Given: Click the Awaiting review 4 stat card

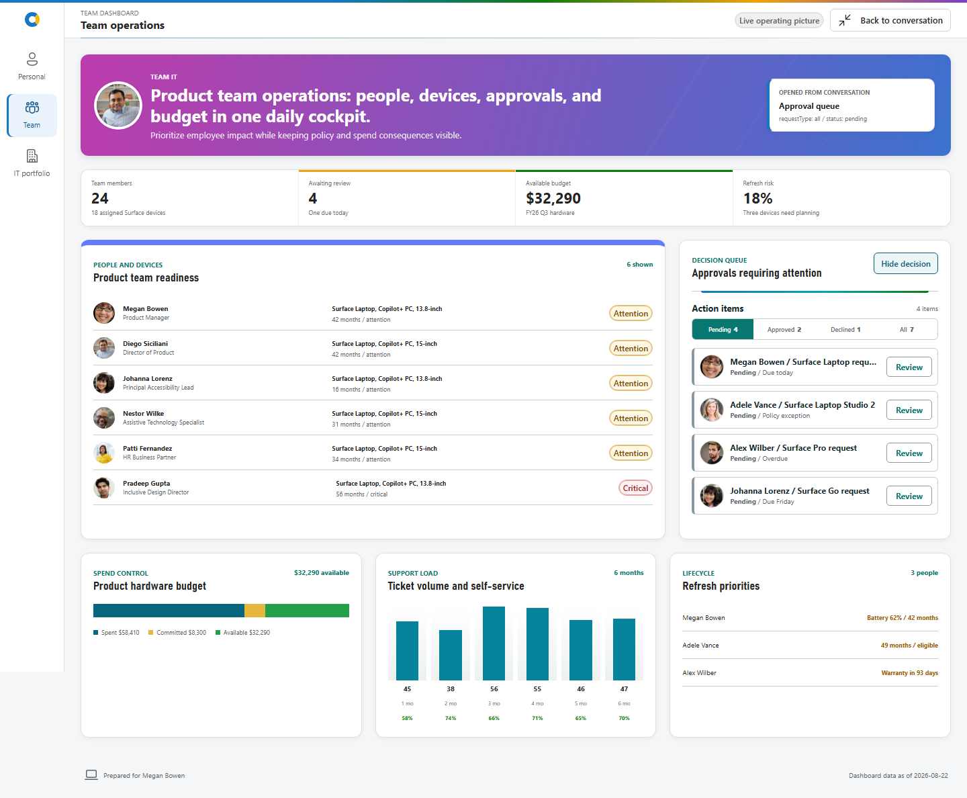Looking at the screenshot, I should tap(407, 198).
